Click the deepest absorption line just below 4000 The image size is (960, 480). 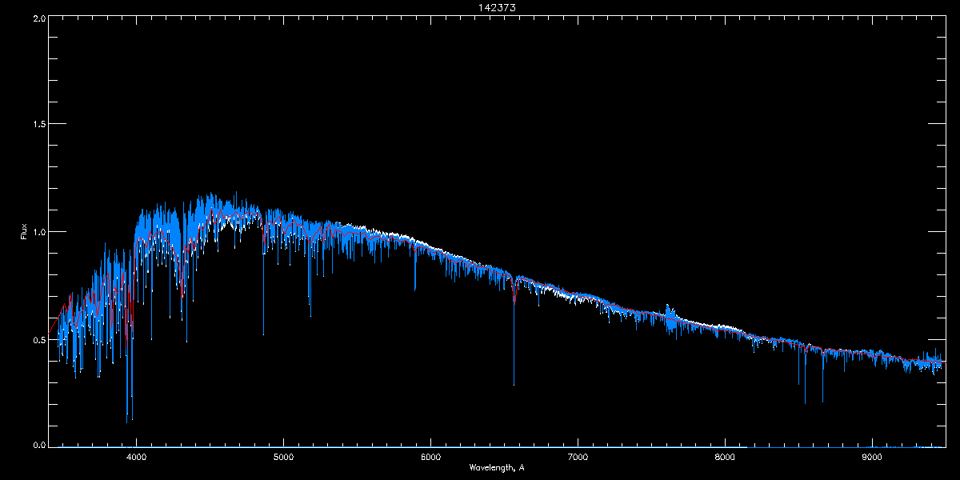click(x=126, y=419)
